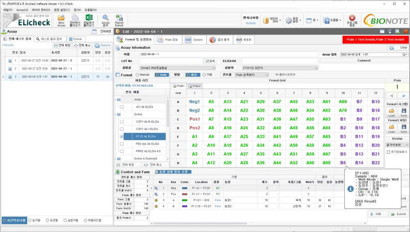Open the 실험실 combo box

click(177, 68)
